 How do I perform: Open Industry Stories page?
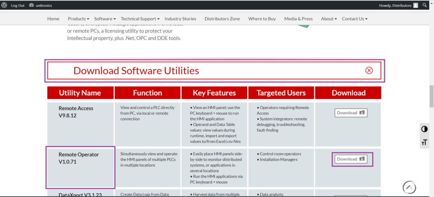[x=180, y=19]
